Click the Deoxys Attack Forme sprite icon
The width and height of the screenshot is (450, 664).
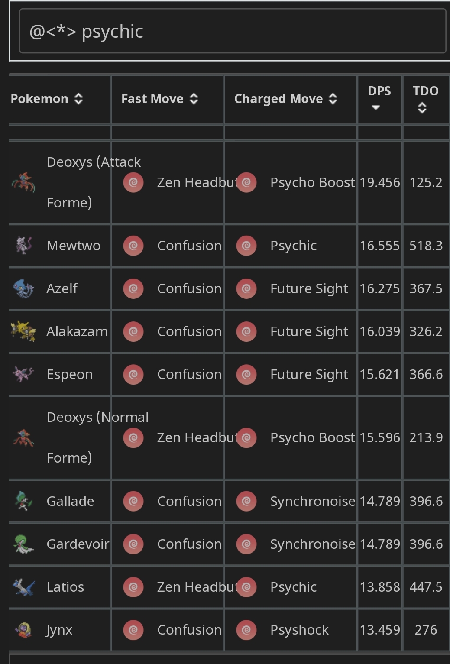(23, 182)
